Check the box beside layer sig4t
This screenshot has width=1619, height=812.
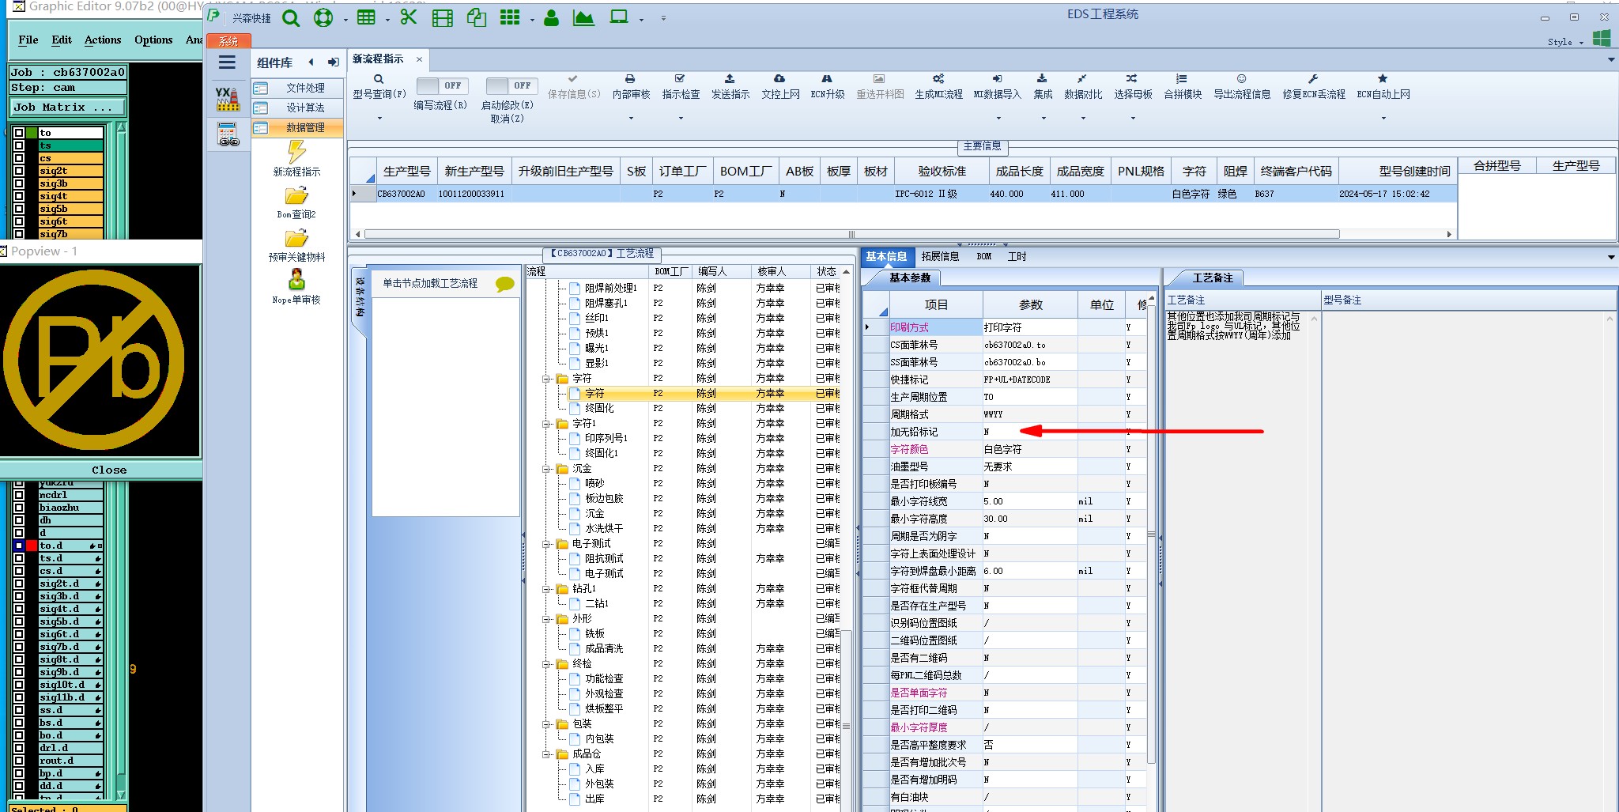[19, 196]
